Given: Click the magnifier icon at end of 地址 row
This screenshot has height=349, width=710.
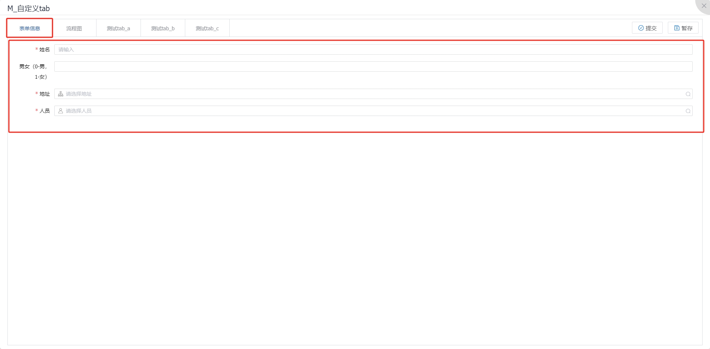Looking at the screenshot, I should pos(688,94).
